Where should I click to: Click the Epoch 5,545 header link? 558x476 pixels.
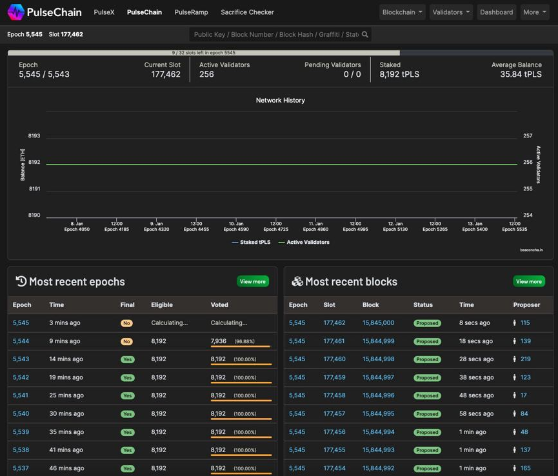pyautogui.click(x=25, y=35)
